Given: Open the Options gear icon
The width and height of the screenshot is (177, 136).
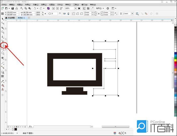Looking at the screenshot, I should point(108,8).
